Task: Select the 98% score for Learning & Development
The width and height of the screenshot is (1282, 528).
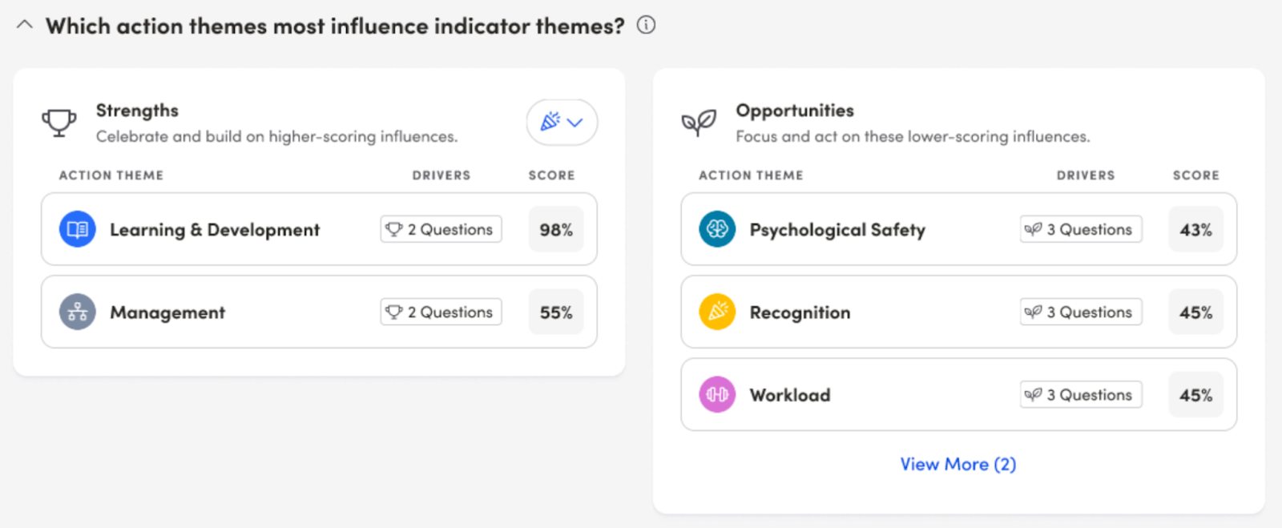Action: pos(556,230)
